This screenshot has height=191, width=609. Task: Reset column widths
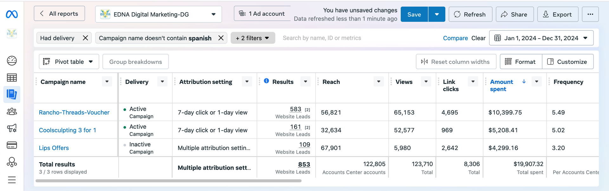456,61
